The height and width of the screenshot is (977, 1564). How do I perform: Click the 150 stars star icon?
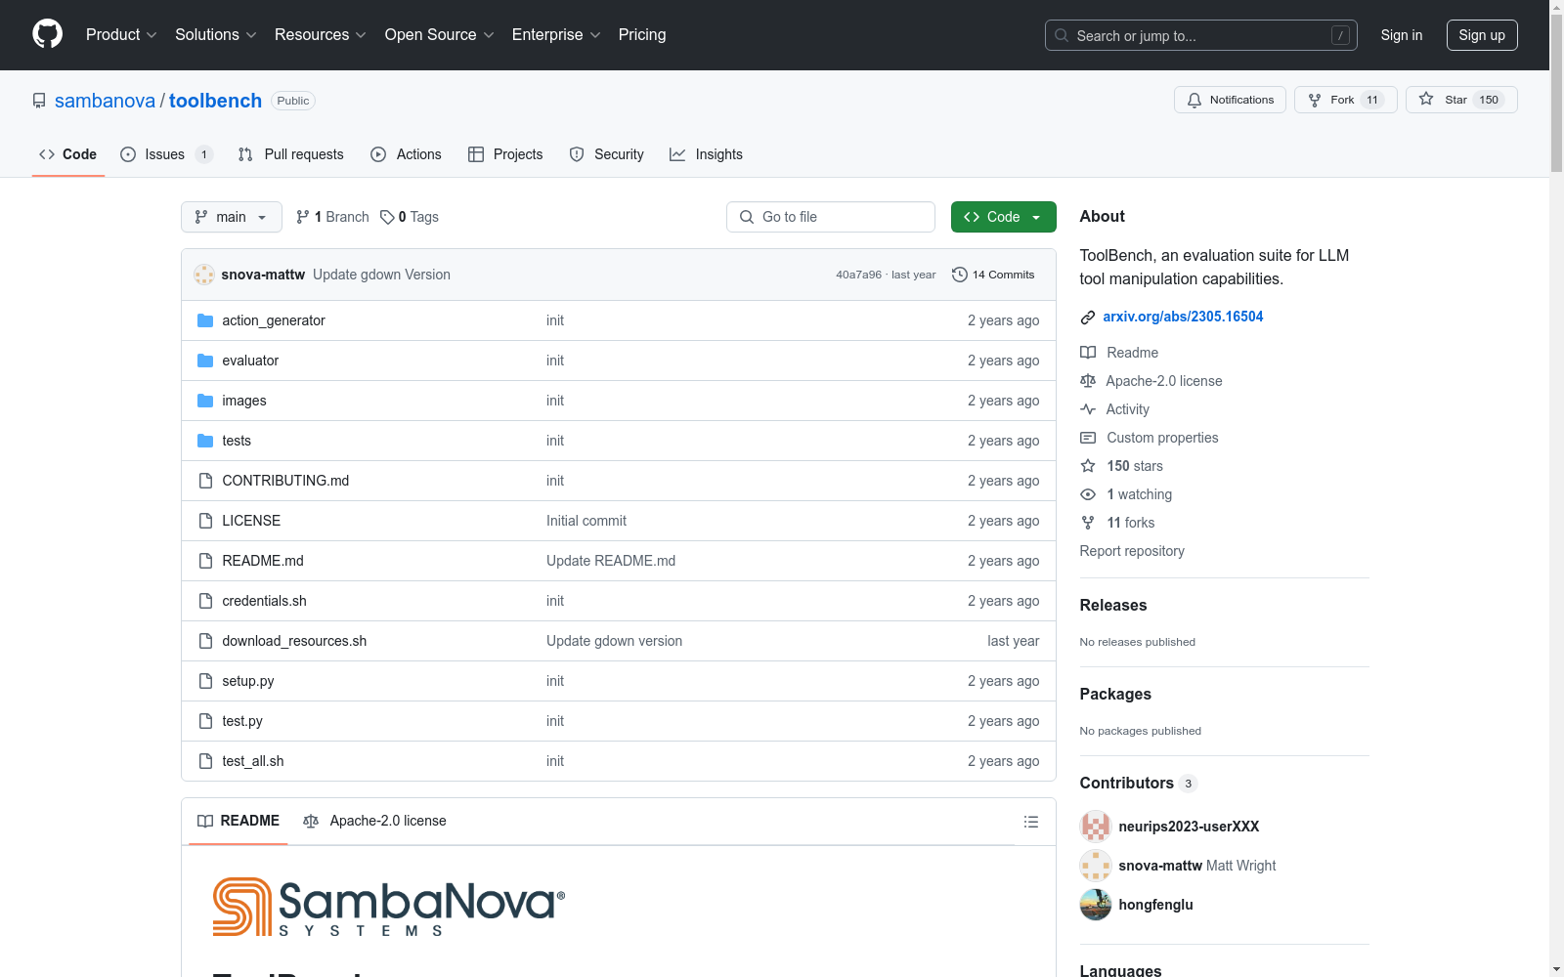(x=1088, y=466)
